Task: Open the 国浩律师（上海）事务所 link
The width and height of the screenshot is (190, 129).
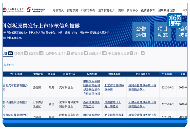Action: click(113, 104)
